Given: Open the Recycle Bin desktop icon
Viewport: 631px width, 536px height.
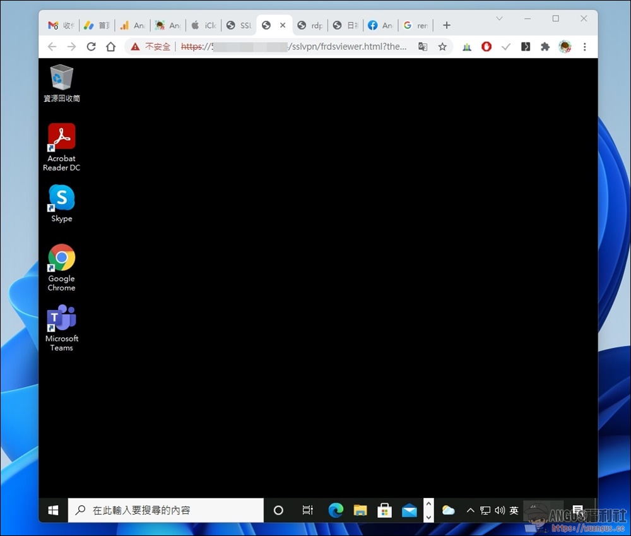Looking at the screenshot, I should 61,83.
